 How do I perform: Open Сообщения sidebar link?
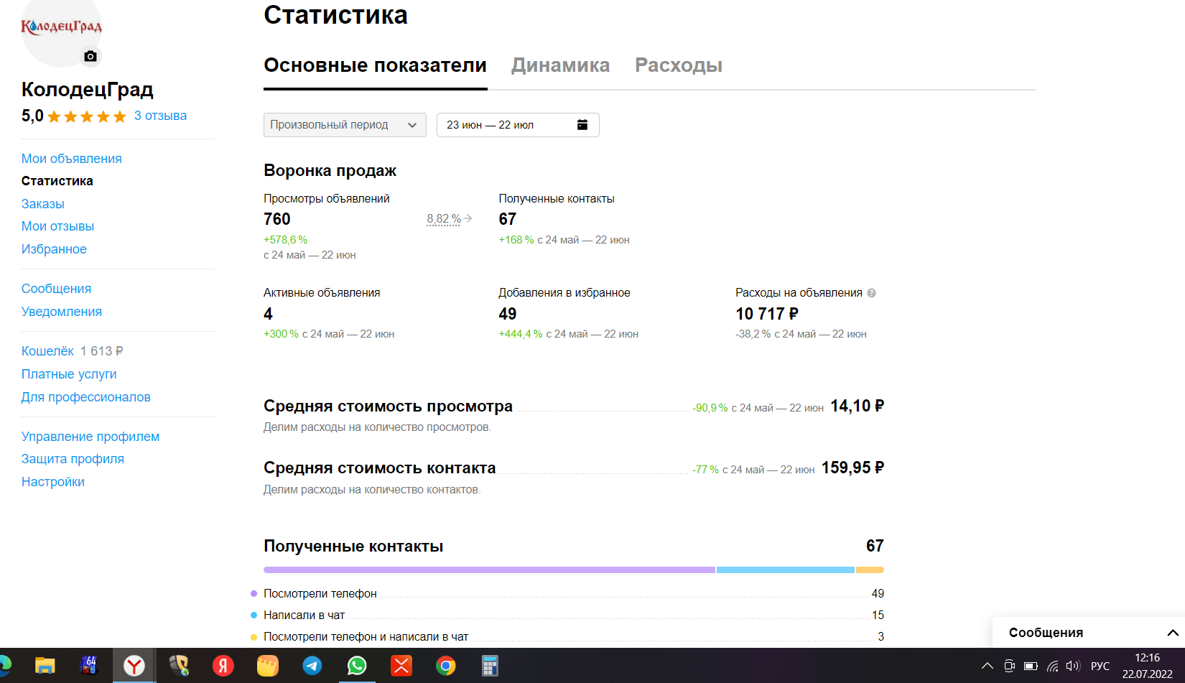[56, 289]
